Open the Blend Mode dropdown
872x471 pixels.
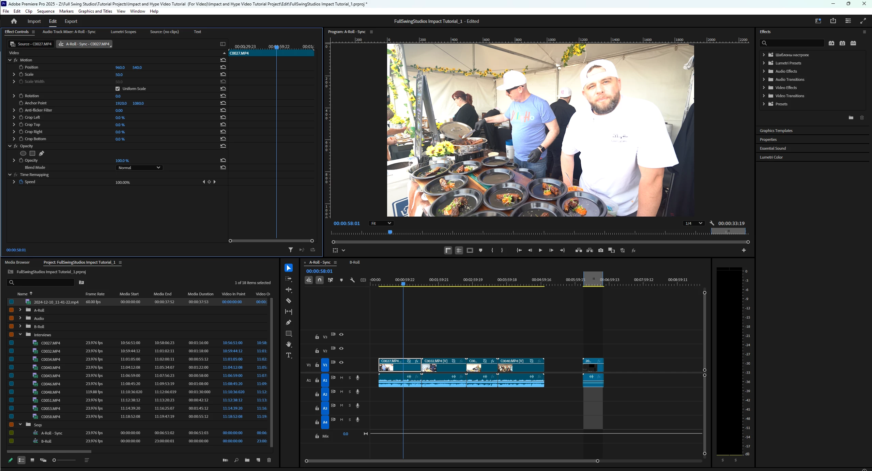(139, 167)
